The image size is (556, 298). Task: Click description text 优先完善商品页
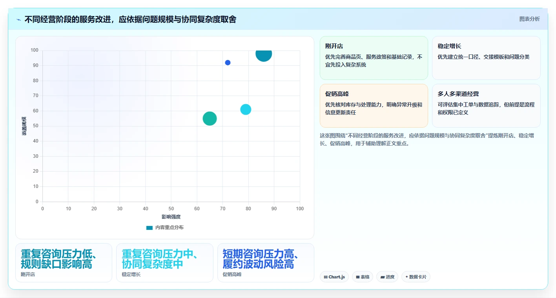(374, 61)
